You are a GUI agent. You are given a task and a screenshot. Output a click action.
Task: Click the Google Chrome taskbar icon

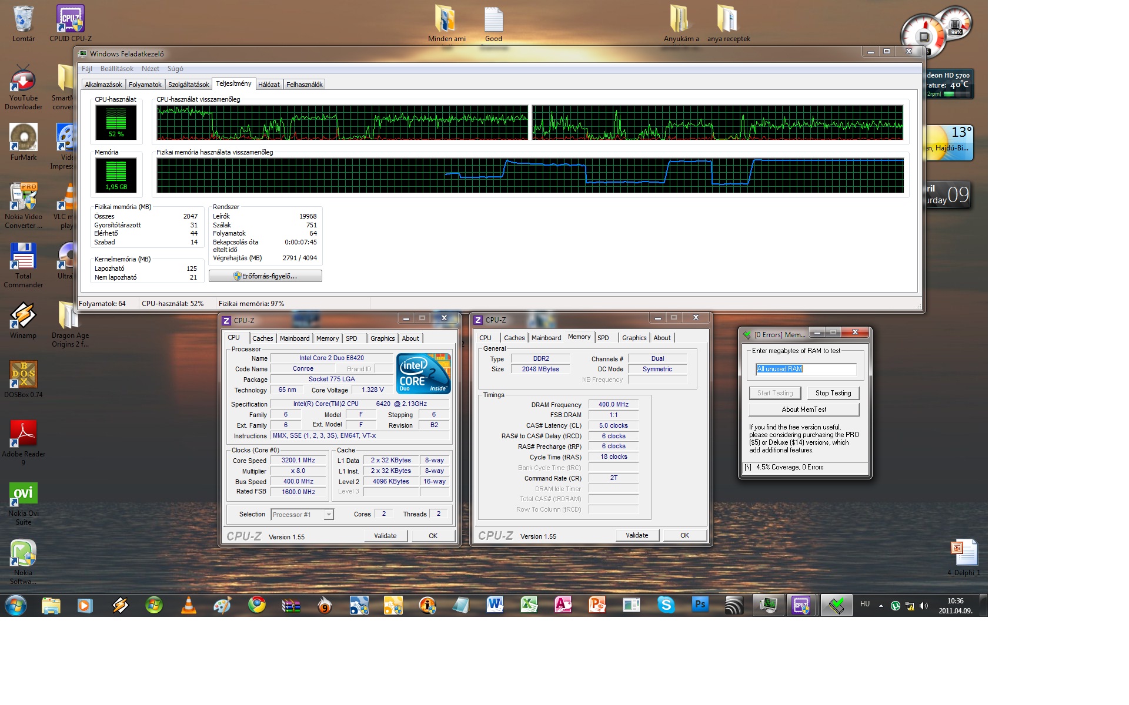[x=256, y=605]
